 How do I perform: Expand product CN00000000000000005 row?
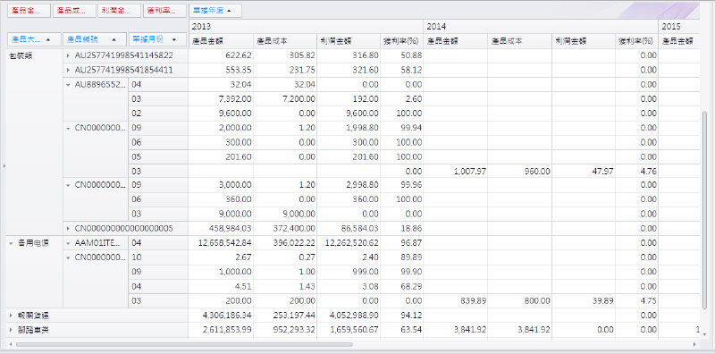point(68,228)
